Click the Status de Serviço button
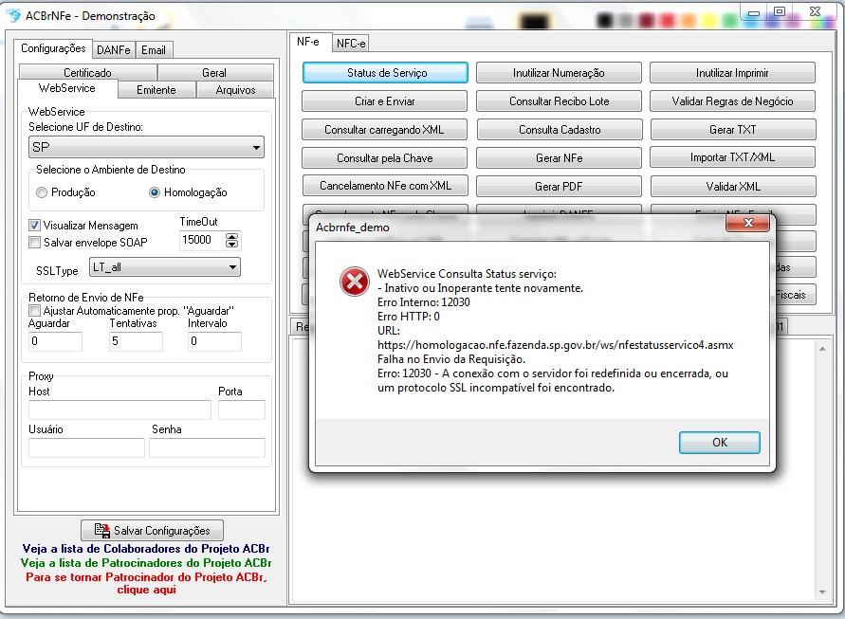Screen dimensions: 845x619 385,73
